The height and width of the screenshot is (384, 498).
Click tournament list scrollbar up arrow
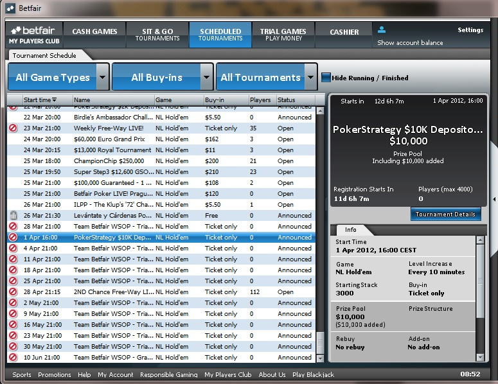click(x=320, y=110)
